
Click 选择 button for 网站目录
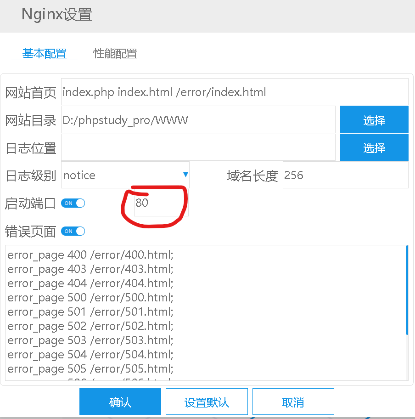tap(374, 120)
